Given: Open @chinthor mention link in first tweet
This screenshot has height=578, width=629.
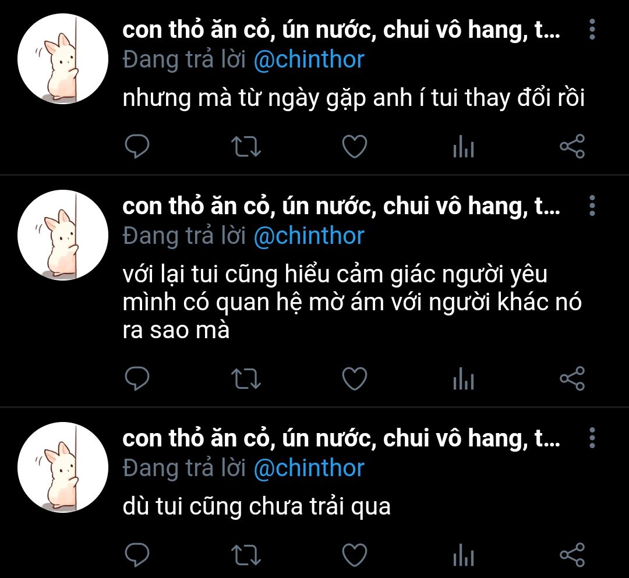Looking at the screenshot, I should 309,60.
